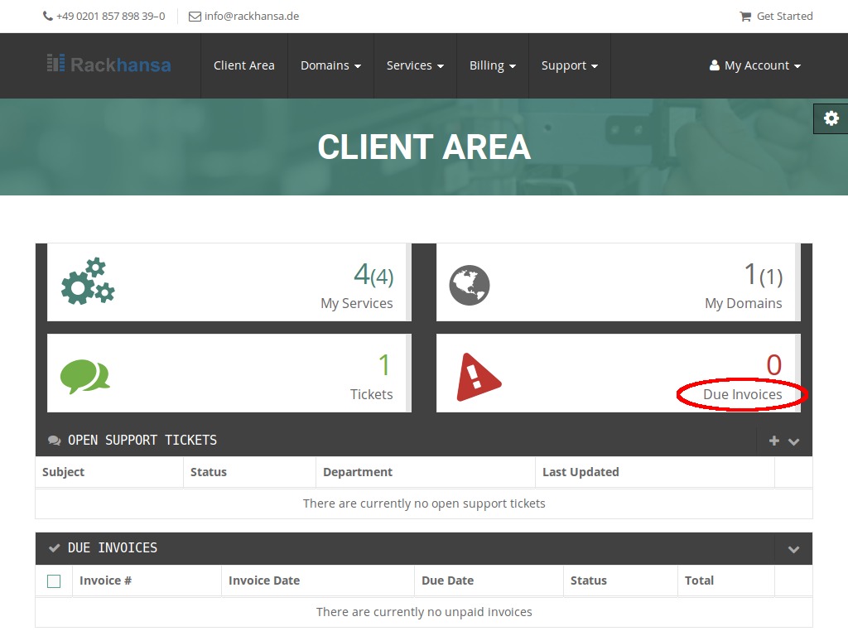Open the Support dropdown menu
The image size is (848, 636).
tap(570, 65)
